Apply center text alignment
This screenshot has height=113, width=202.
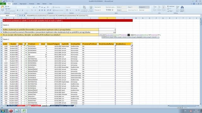point(42,10)
